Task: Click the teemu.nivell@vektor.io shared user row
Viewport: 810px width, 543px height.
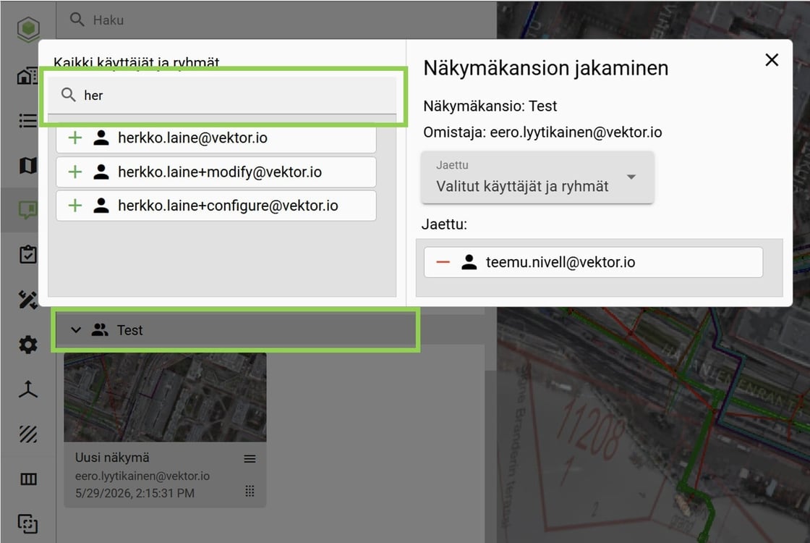Action: (593, 262)
